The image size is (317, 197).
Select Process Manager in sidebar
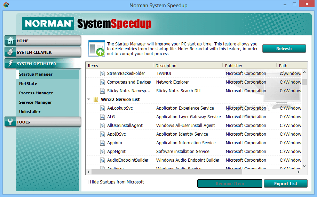pyautogui.click(x=36, y=93)
